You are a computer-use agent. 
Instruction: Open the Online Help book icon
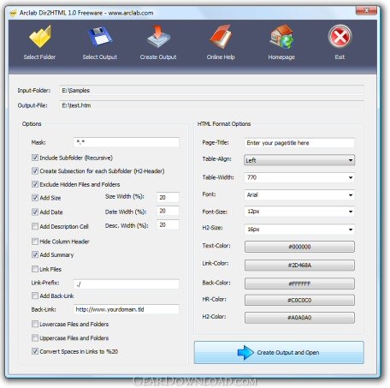221,37
